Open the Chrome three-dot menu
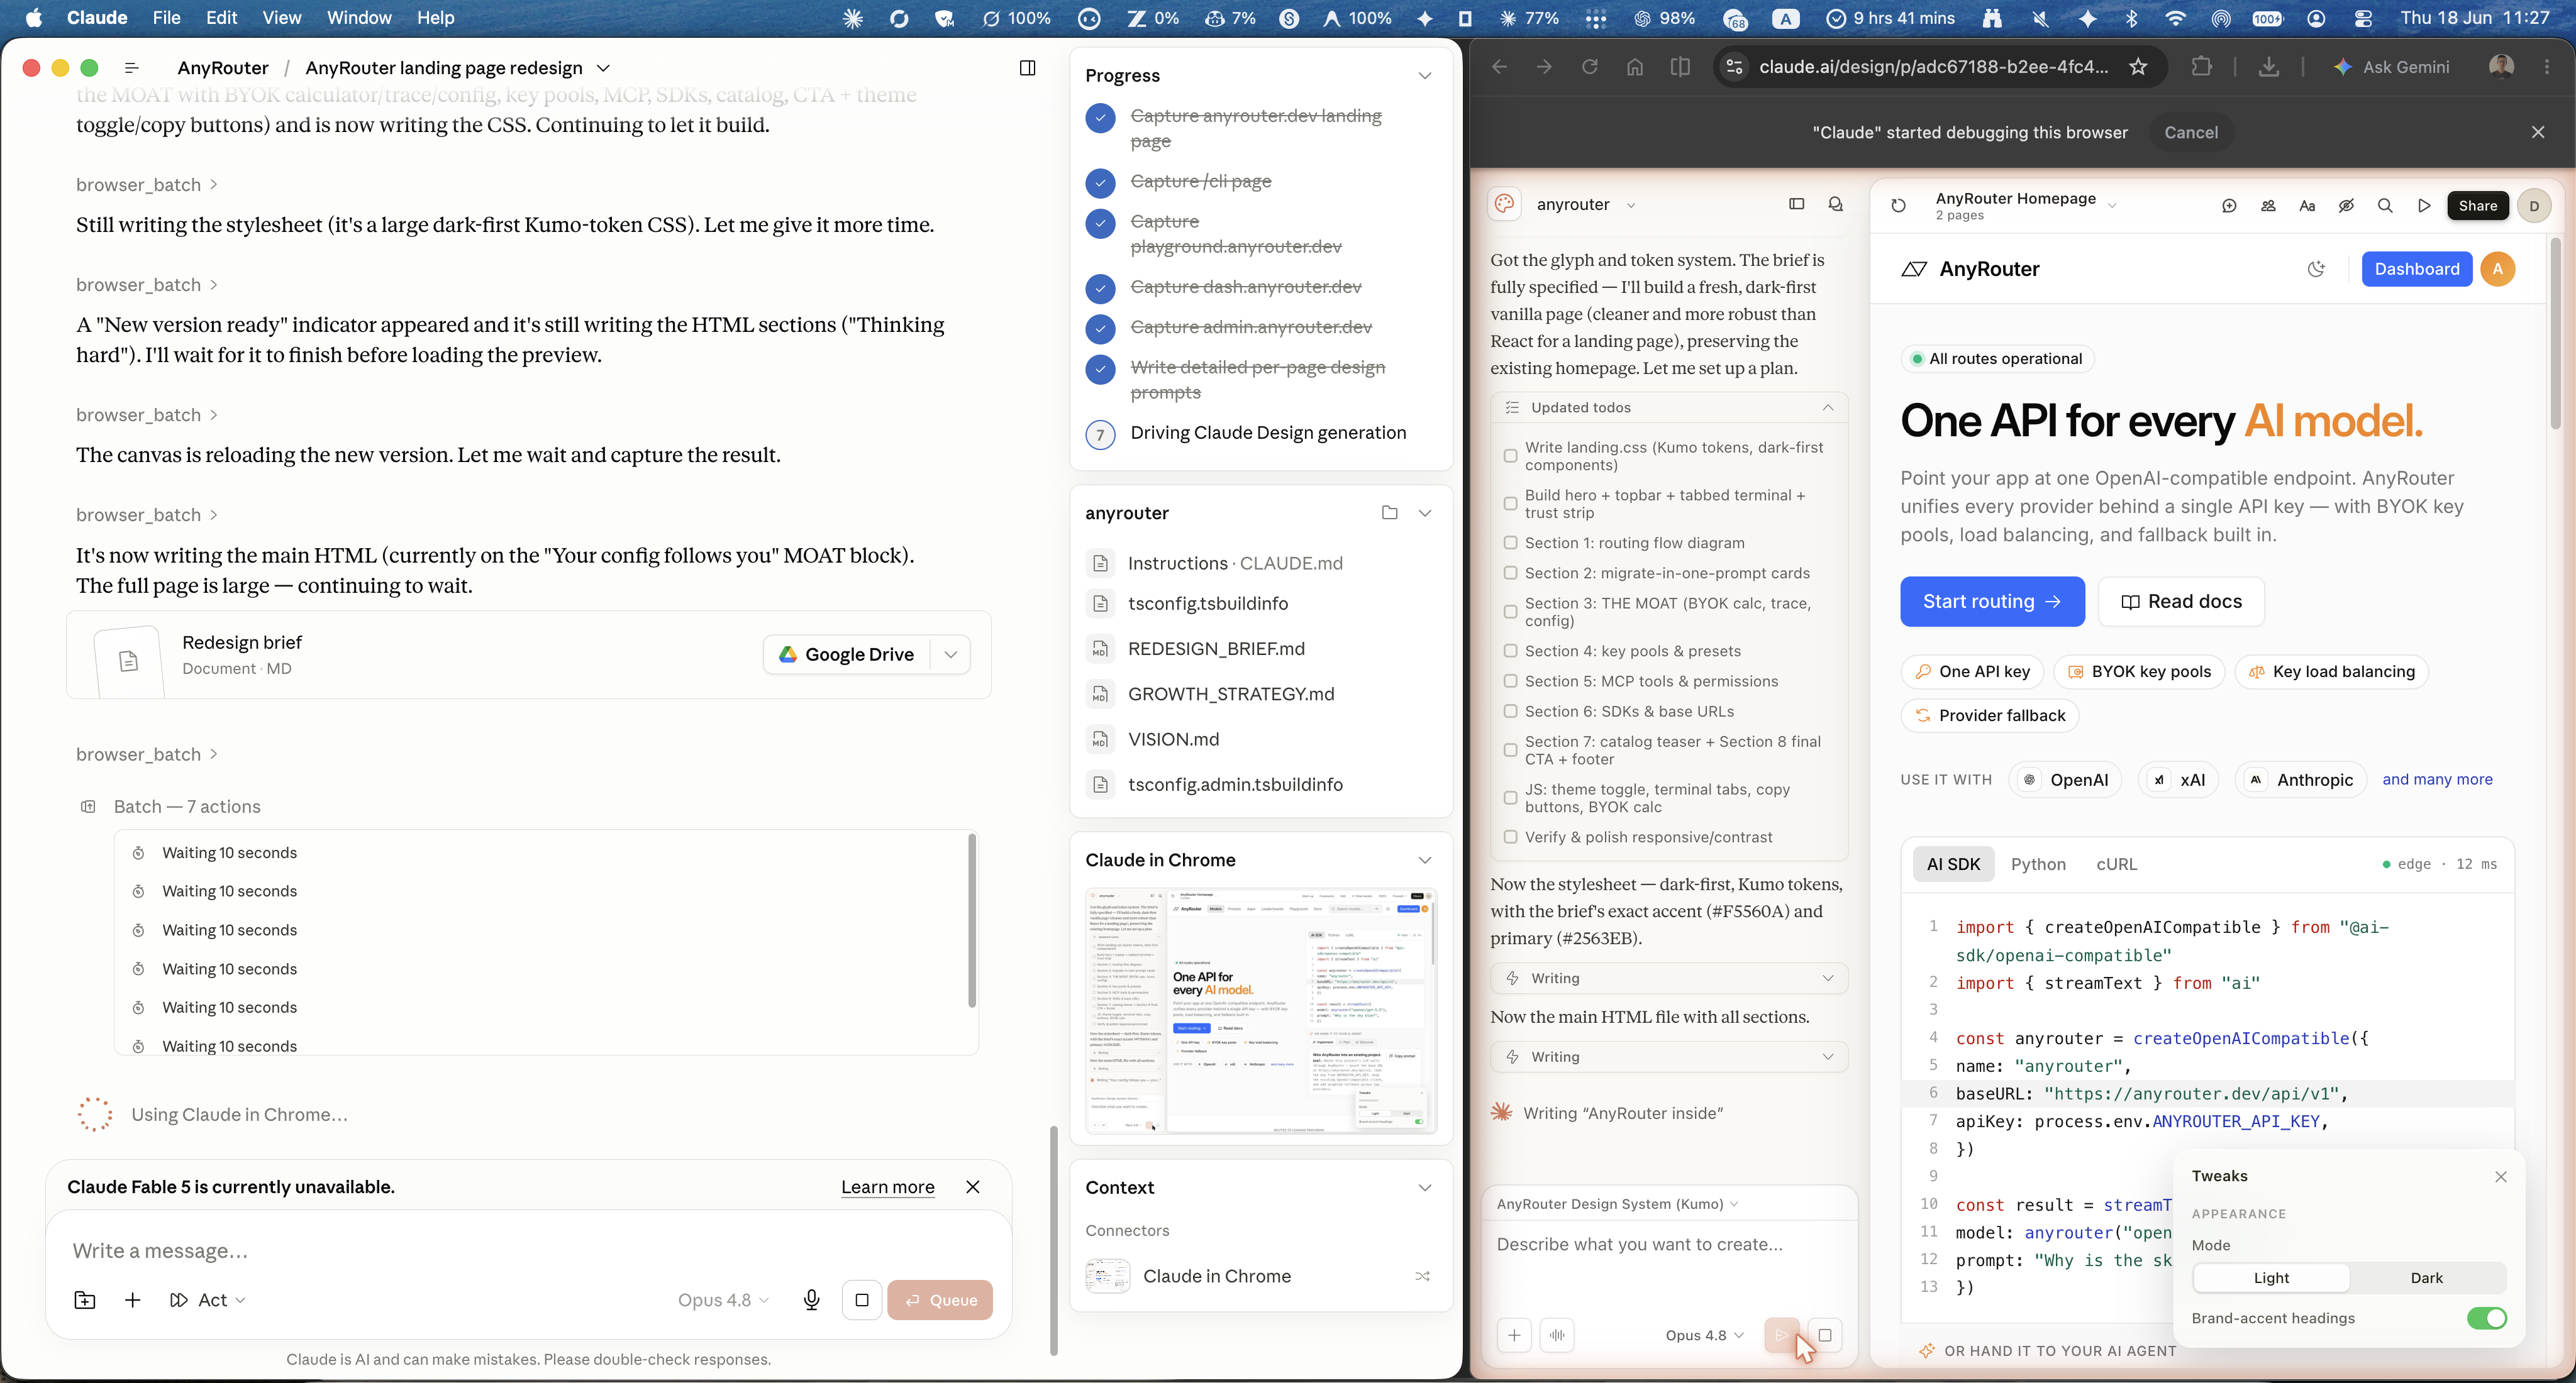The image size is (2576, 1383). click(2547, 67)
